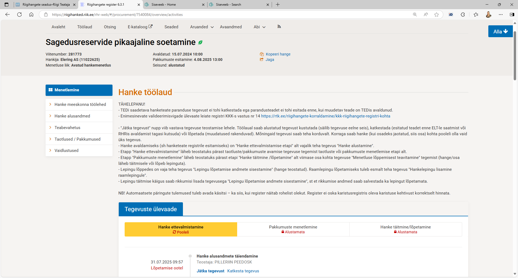Close the Riigihangete seadus tab

(74, 5)
